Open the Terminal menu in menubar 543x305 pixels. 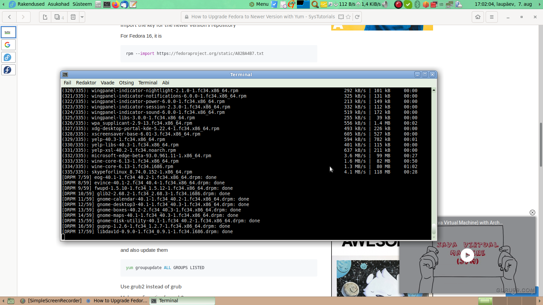click(x=148, y=83)
